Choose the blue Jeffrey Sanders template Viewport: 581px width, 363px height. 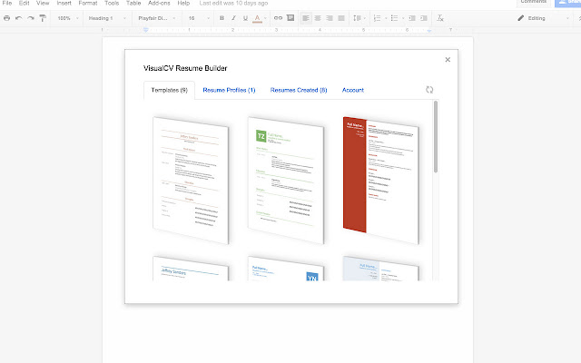pyautogui.click(x=191, y=269)
